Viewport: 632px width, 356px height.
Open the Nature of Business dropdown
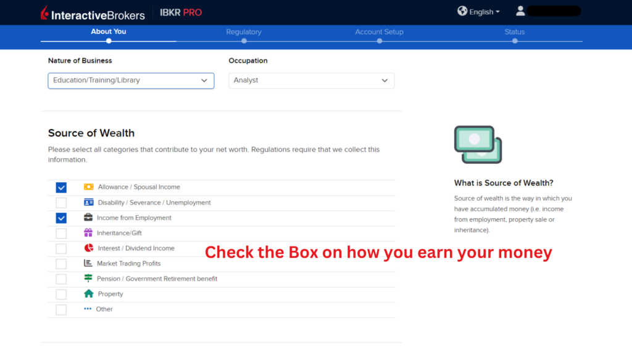[x=130, y=80]
